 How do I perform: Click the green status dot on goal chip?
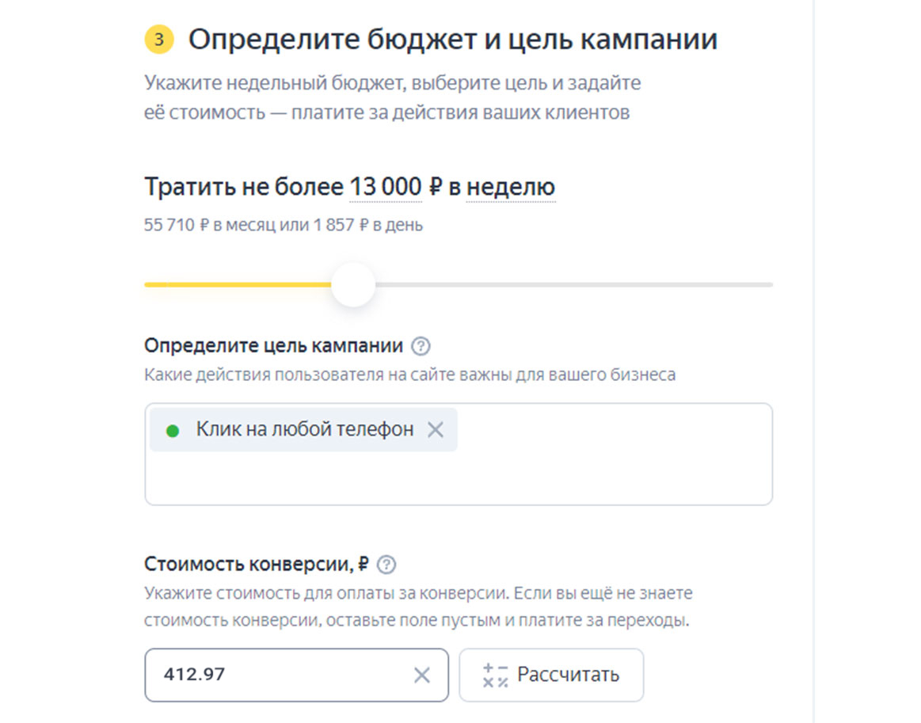pyautogui.click(x=173, y=431)
